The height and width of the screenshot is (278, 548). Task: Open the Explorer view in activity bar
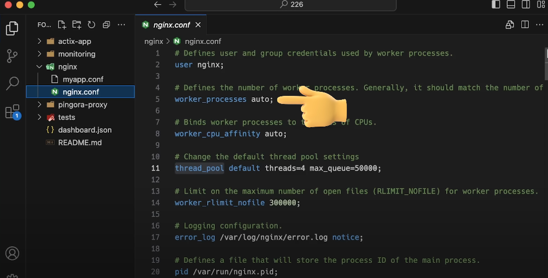click(12, 28)
